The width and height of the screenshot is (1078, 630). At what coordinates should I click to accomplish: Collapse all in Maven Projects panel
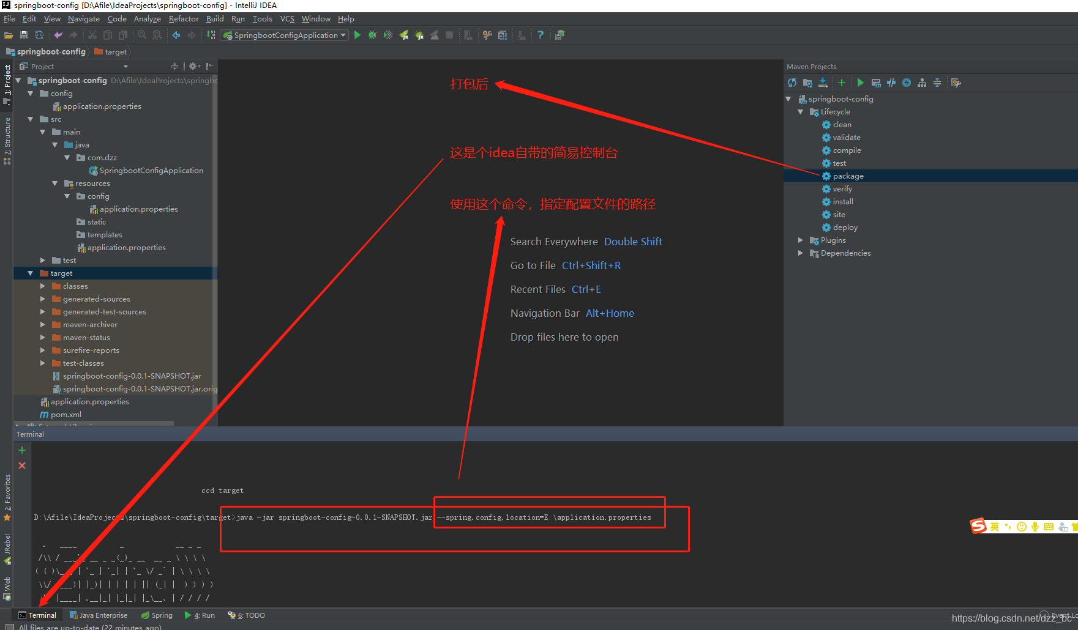point(937,83)
